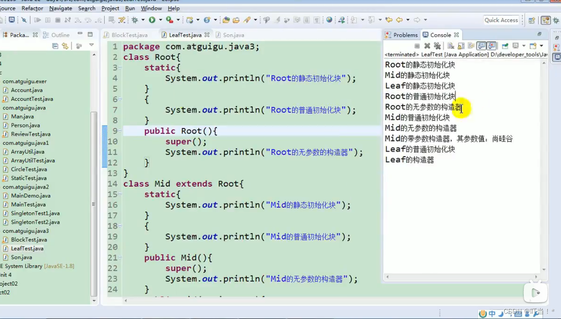Open the Back history dropdown arrow
This screenshot has width=561, height=319.
point(408,20)
